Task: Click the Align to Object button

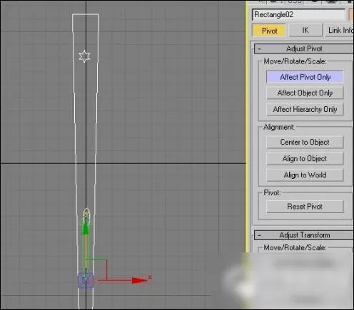Action: [305, 158]
